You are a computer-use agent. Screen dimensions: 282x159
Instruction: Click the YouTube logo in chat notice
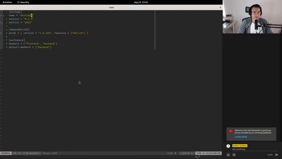click(x=230, y=131)
